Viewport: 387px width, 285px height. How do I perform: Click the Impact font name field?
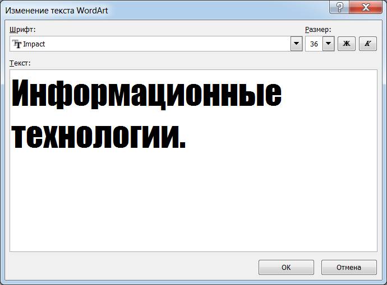[x=150, y=44]
